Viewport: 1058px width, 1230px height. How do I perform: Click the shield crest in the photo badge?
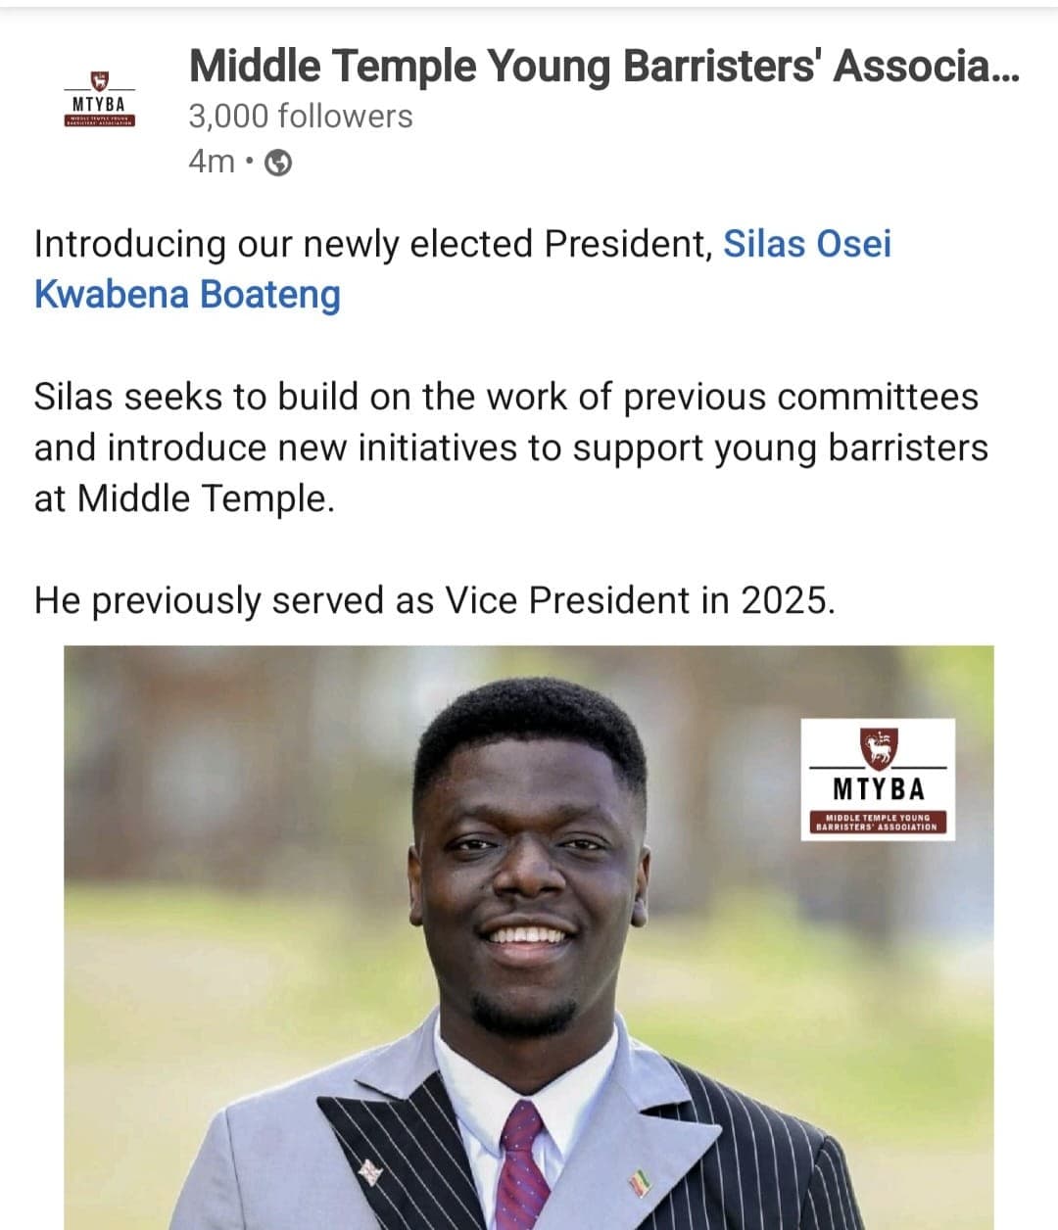(878, 747)
